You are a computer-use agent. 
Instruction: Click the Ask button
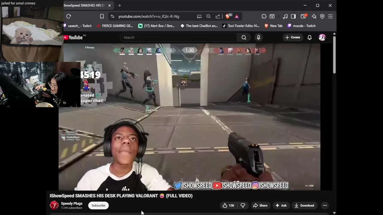[x=281, y=205]
